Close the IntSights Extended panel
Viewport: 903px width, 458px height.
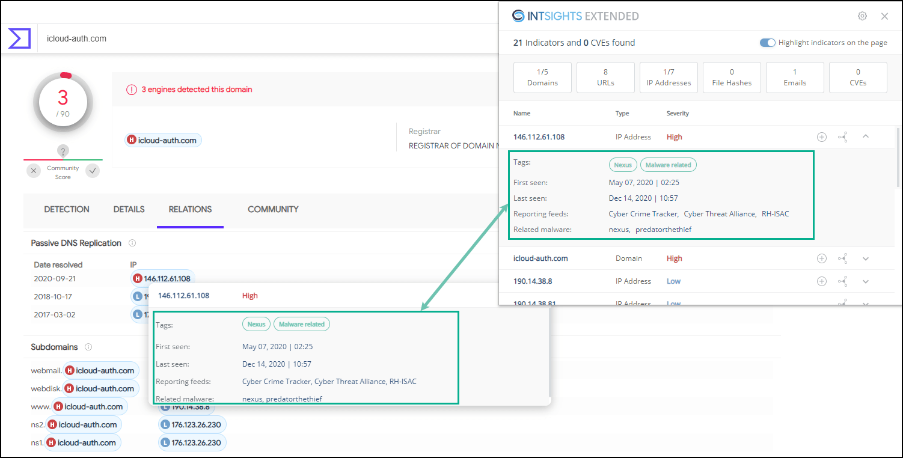click(884, 16)
